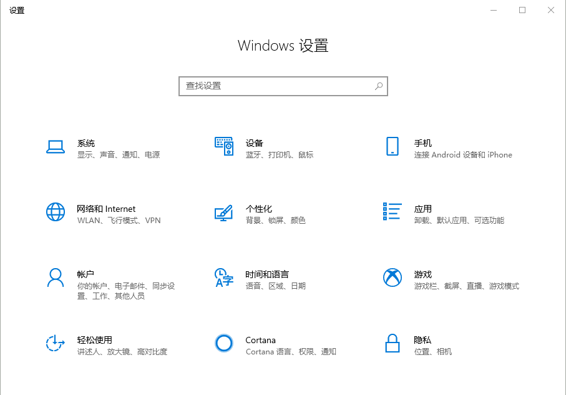The image size is (566, 395).
Task: Click the paintbrush monitor icon for 个性化
Action: coord(224,212)
